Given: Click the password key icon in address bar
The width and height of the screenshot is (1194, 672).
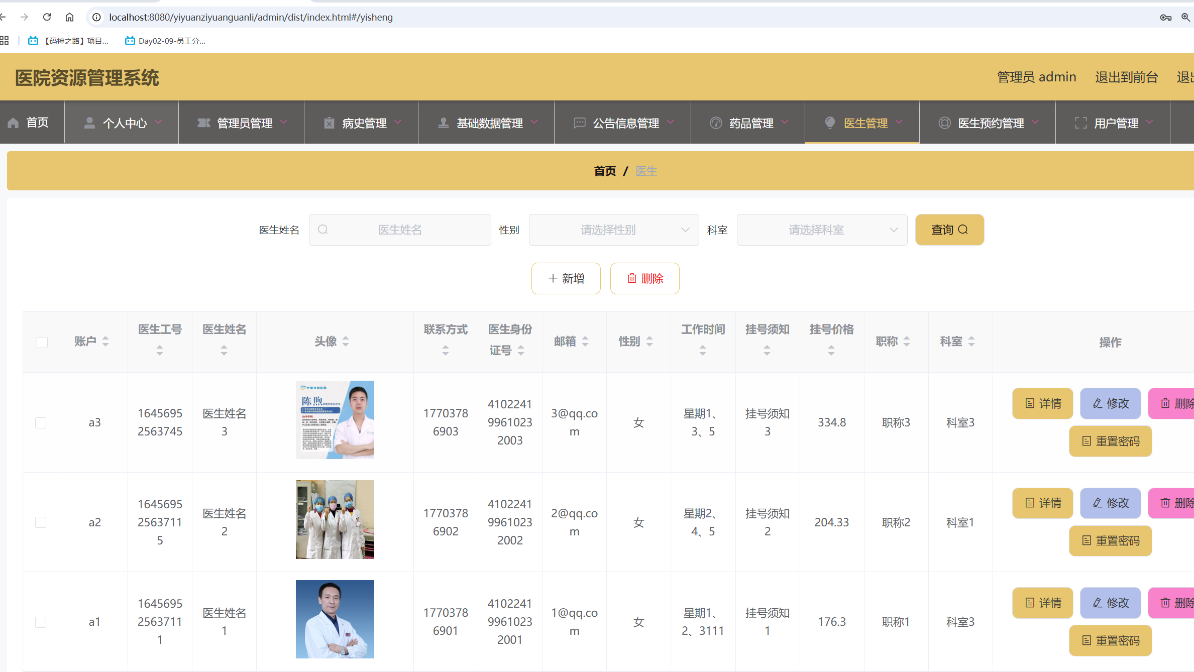Looking at the screenshot, I should point(1165,18).
